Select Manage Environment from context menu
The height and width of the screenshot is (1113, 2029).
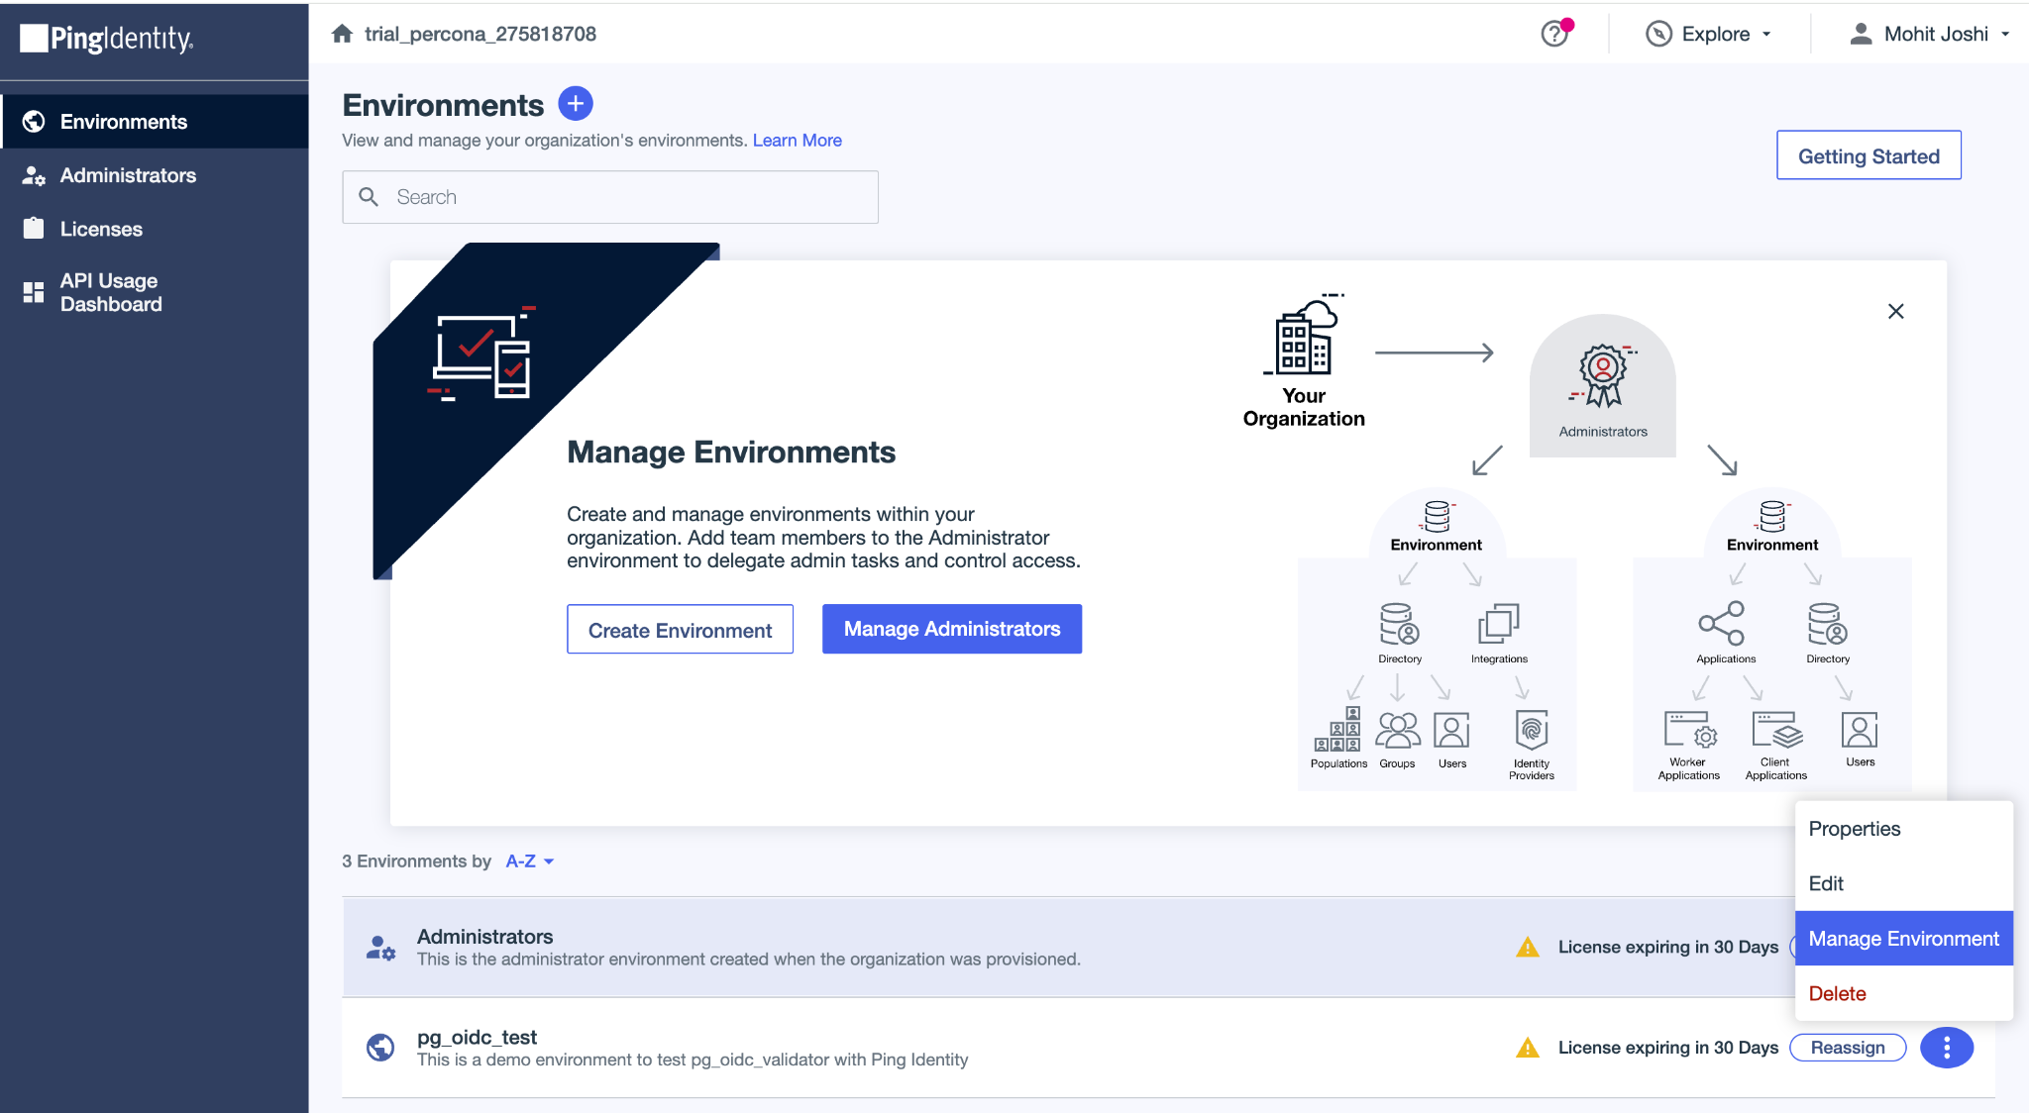1903,939
